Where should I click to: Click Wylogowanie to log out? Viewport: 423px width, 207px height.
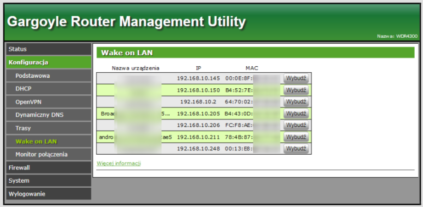point(48,194)
